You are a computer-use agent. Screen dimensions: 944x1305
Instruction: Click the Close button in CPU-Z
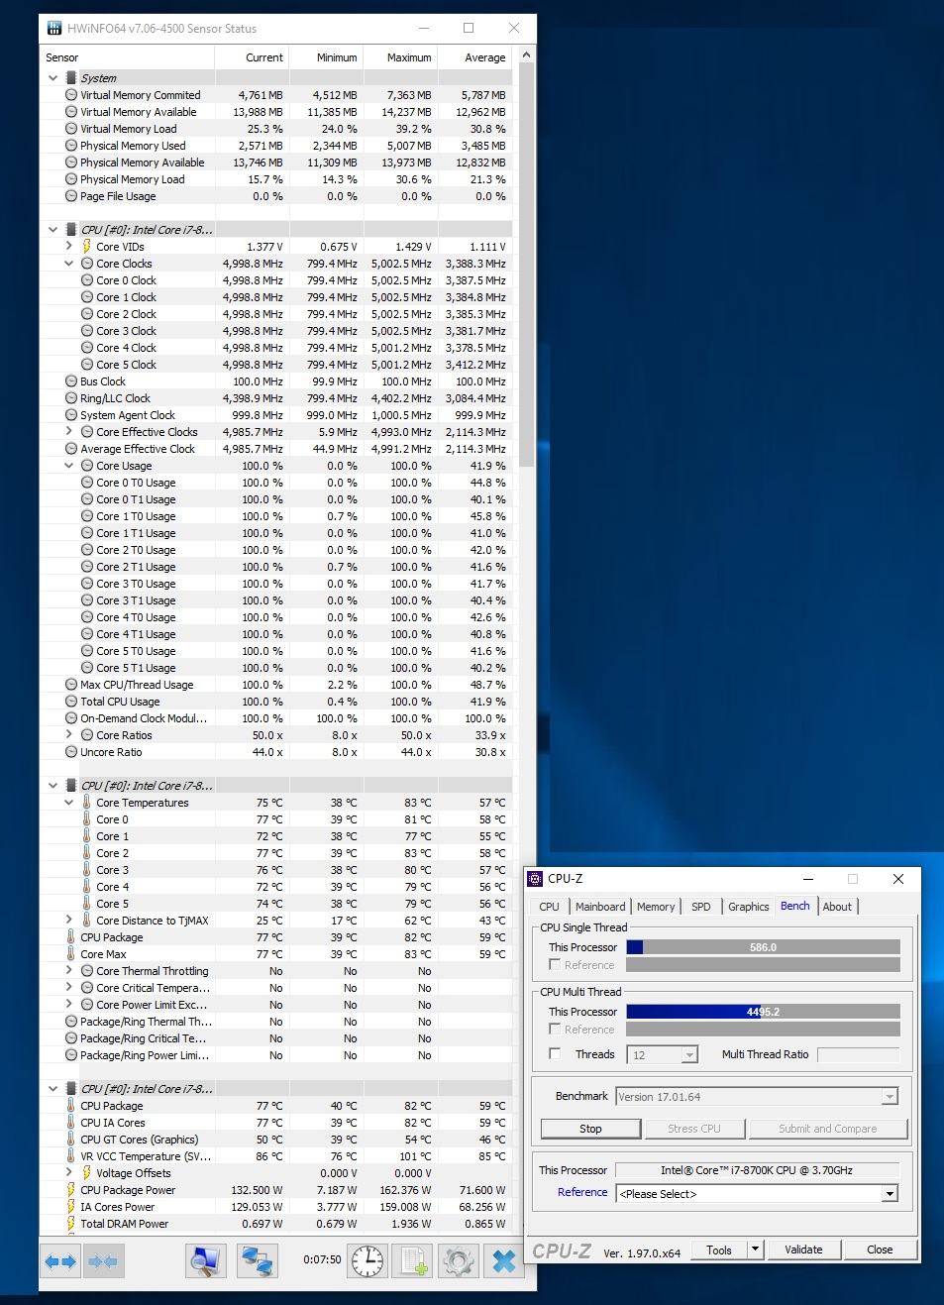(x=880, y=1250)
